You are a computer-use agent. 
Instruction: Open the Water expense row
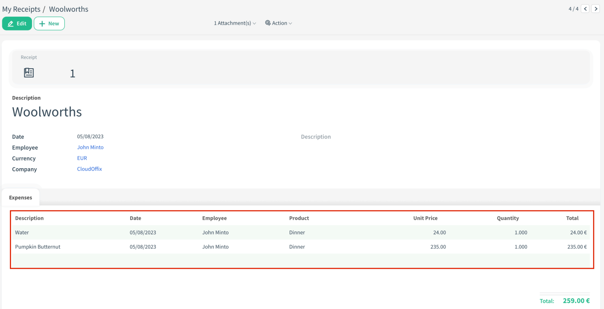pos(300,232)
